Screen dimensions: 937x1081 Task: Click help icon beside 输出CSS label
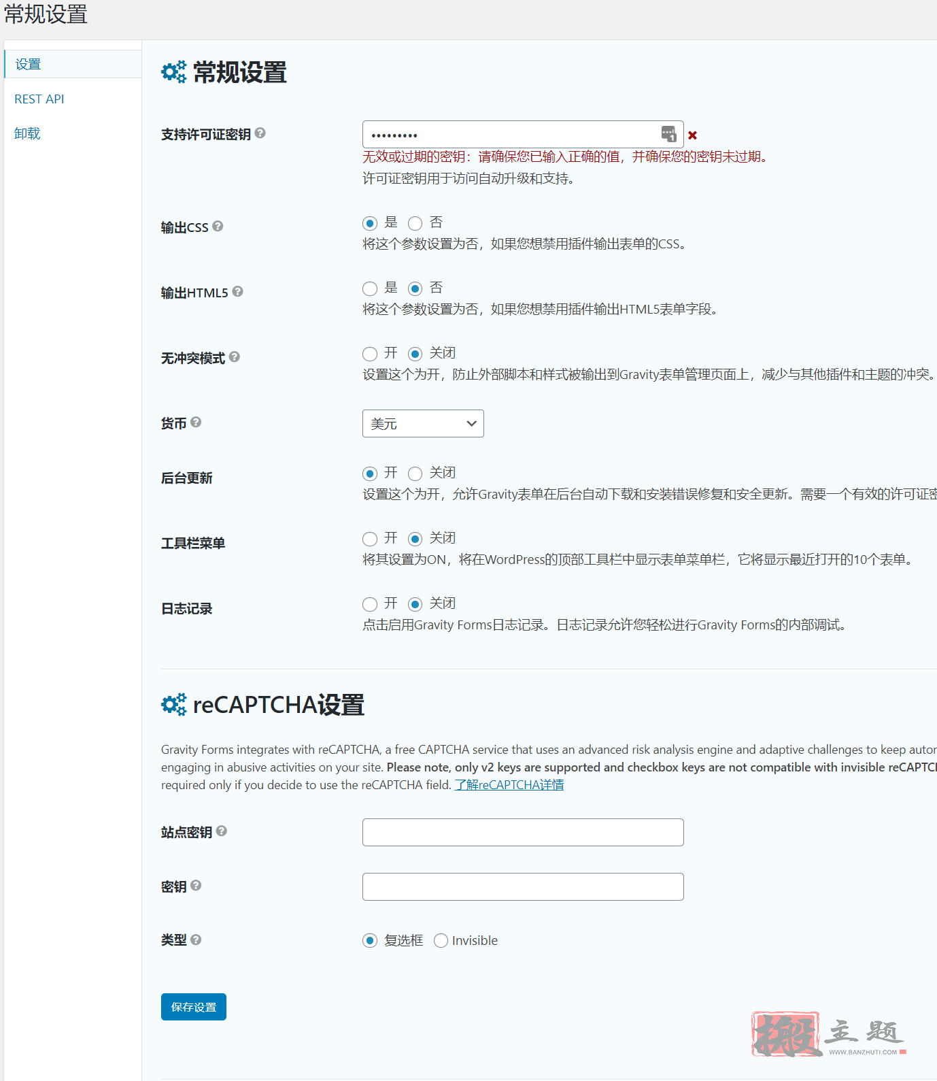coord(218,226)
